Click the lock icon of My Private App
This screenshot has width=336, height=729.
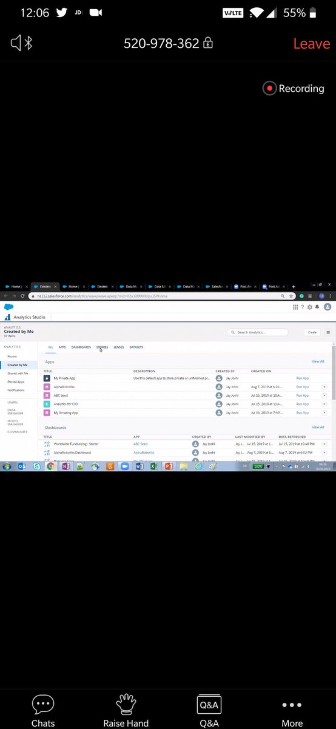47,378
